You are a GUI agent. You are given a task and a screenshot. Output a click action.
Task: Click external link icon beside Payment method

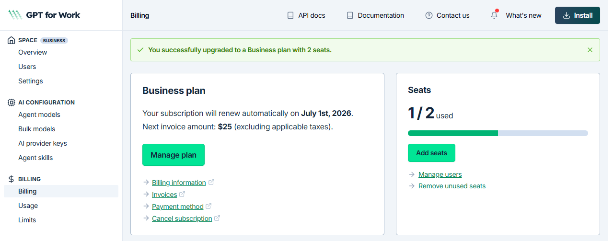209,207
